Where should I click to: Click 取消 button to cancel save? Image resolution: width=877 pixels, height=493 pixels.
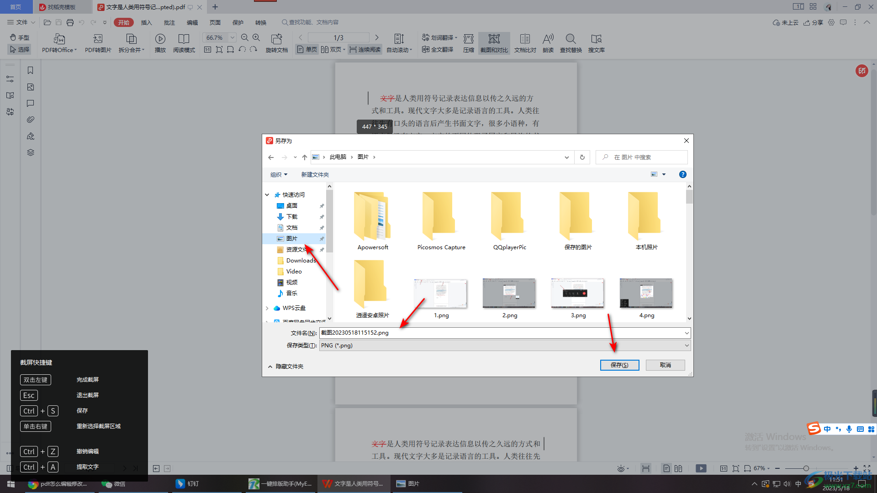coord(665,364)
